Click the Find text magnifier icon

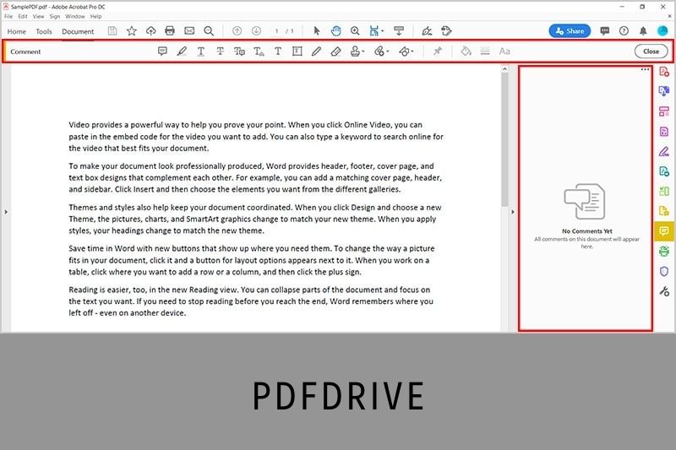[209, 31]
